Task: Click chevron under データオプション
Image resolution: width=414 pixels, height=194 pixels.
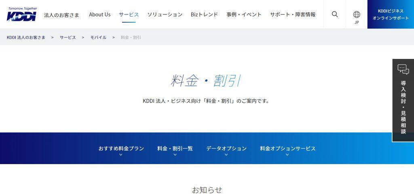Action: pyautogui.click(x=226, y=154)
